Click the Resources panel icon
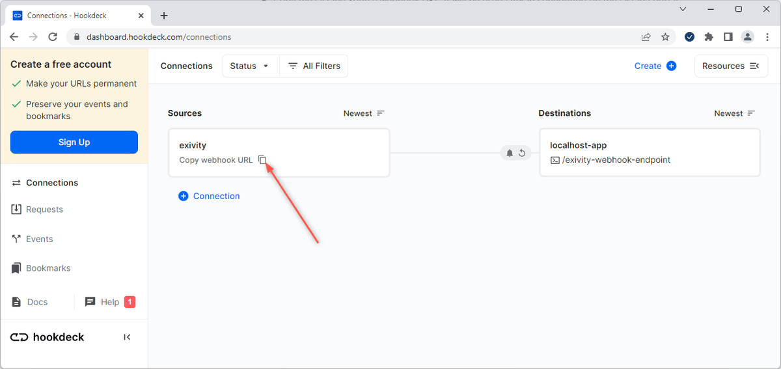The width and height of the screenshot is (781, 369). pos(754,66)
